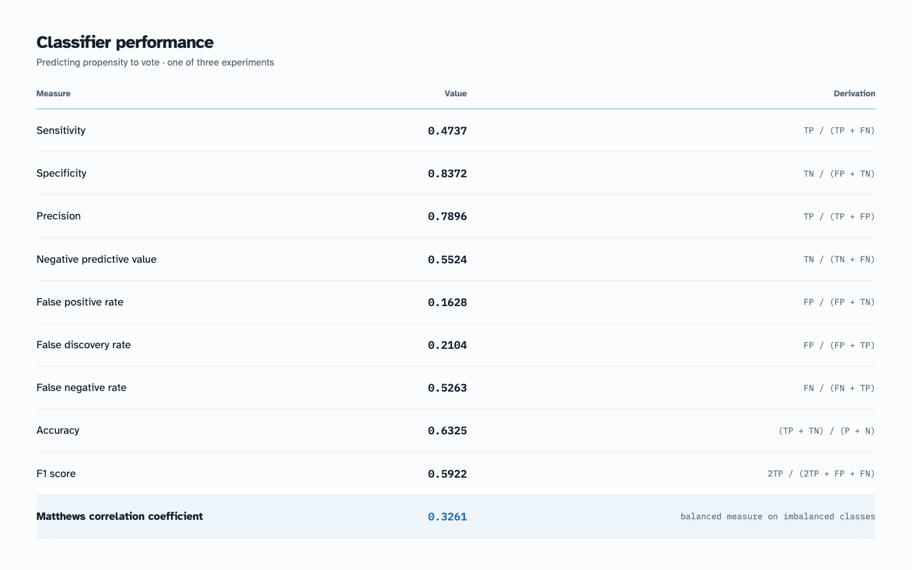Click the value 0.5263
This screenshot has height=570, width=912.
(447, 388)
